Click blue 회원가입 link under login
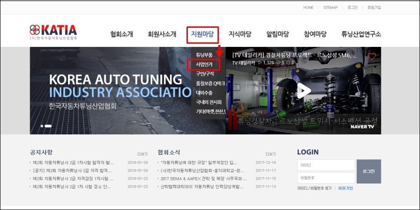 346,188
